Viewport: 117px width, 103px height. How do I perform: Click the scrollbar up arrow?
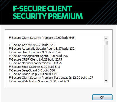106,38
